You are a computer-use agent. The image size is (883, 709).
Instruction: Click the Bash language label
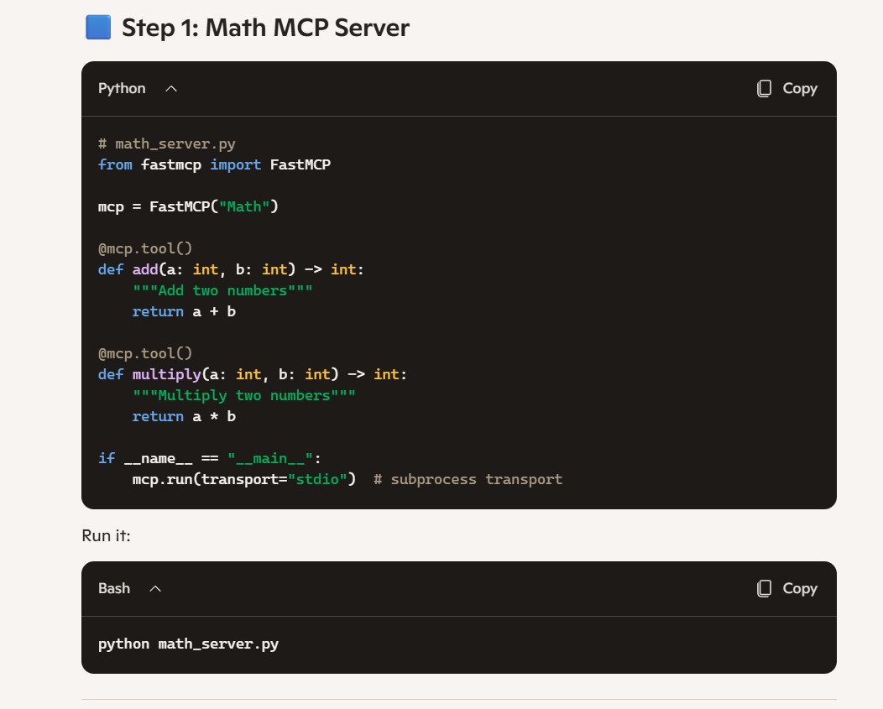[x=114, y=588]
